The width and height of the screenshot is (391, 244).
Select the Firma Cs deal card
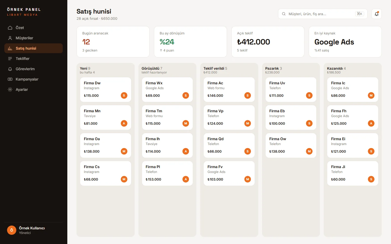tap(106, 174)
